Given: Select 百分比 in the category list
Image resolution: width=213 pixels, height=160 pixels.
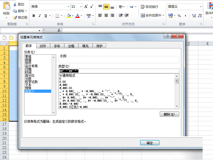Looking at the screenshot, I should click(30, 75).
